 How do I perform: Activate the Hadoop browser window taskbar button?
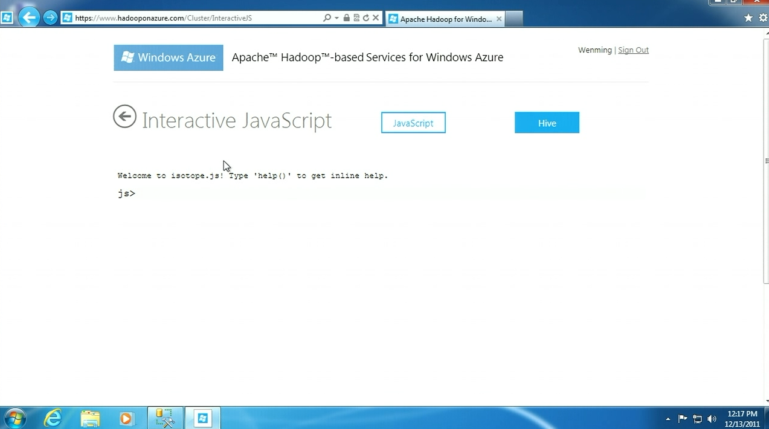pos(202,418)
